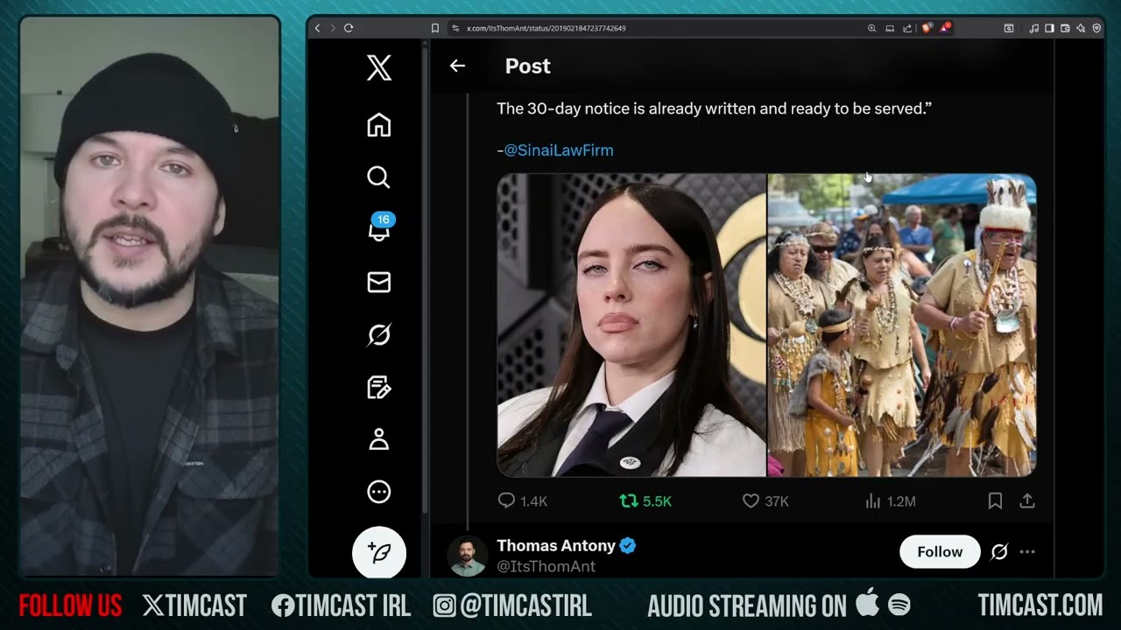Click the site settings icon in address bar
The image size is (1121, 630).
[455, 28]
